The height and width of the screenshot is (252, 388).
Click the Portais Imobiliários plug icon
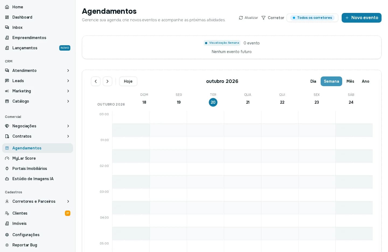point(7,169)
